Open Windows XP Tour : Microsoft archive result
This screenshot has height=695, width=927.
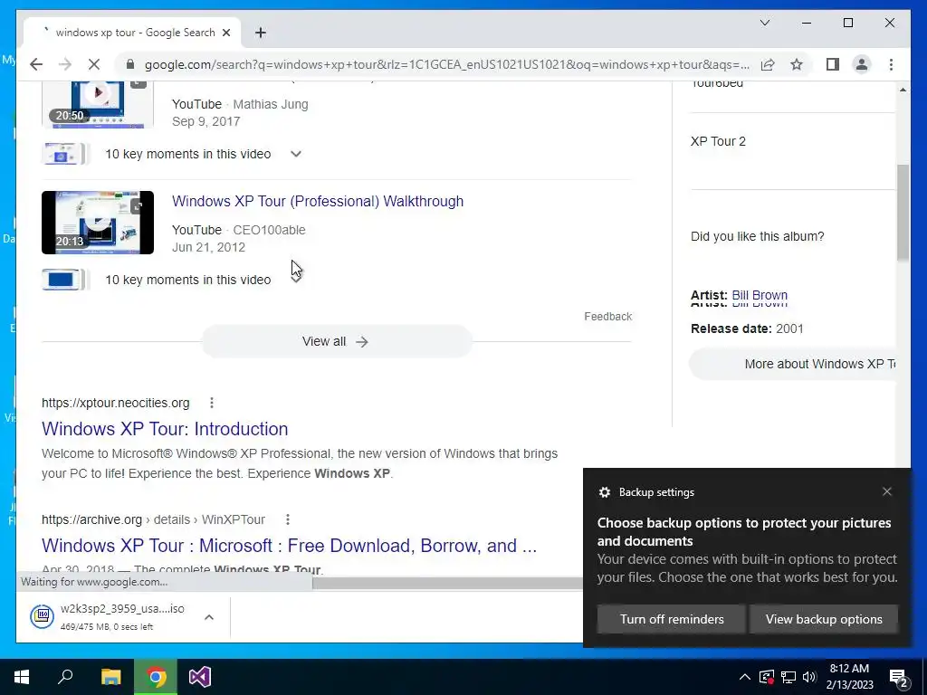289,545
